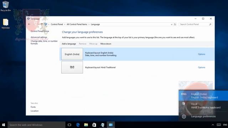Open Options for English (India)
228x128 pixels.
coord(202,54)
